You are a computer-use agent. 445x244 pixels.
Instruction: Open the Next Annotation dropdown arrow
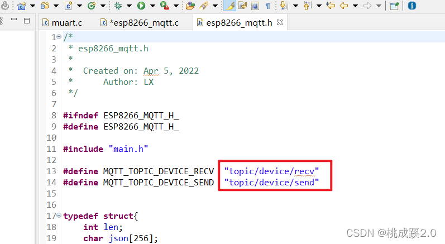(295, 6)
